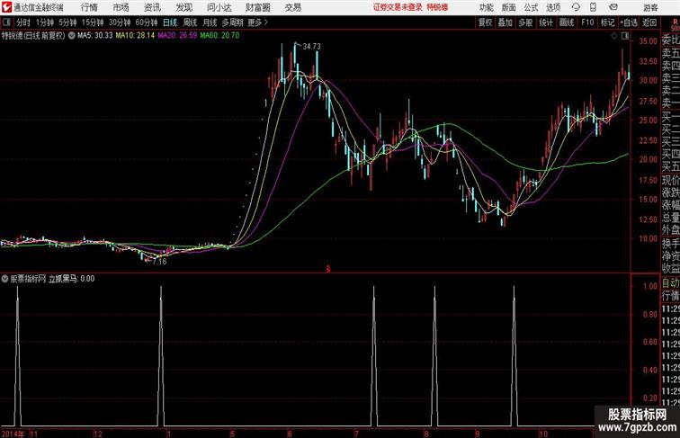The image size is (680, 438).
Task: Toggle the left panel icon beside 分时
Action: (6, 22)
